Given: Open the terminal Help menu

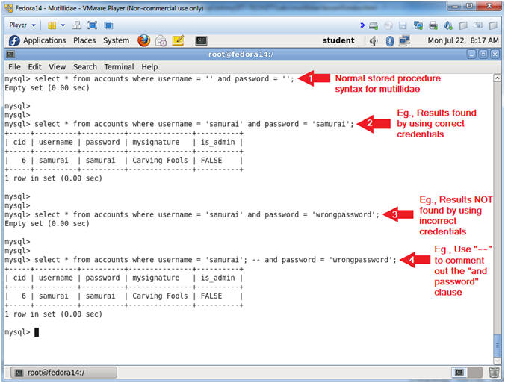Looking at the screenshot, I should coord(149,67).
